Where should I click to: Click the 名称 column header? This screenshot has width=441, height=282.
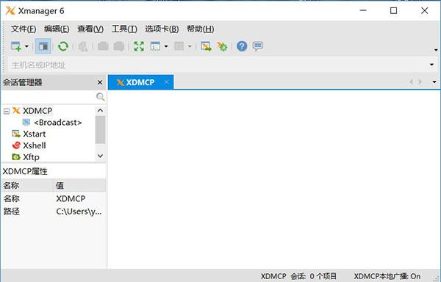tap(27, 185)
